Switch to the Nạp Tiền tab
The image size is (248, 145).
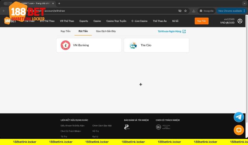click(x=65, y=31)
